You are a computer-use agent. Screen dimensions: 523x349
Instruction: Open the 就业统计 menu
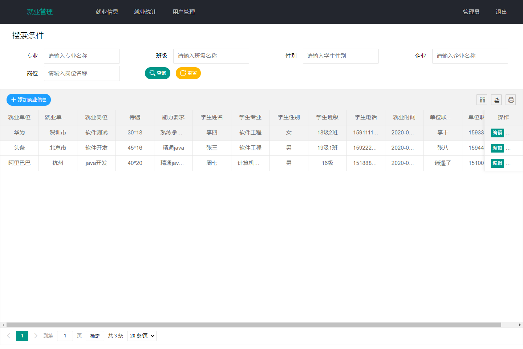coord(145,12)
